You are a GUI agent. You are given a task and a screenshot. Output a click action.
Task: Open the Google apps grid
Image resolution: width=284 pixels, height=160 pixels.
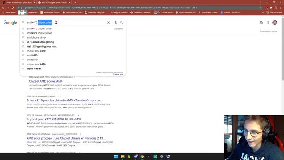(x=268, y=23)
